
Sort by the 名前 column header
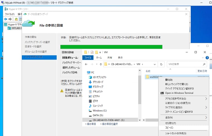coord(148,71)
